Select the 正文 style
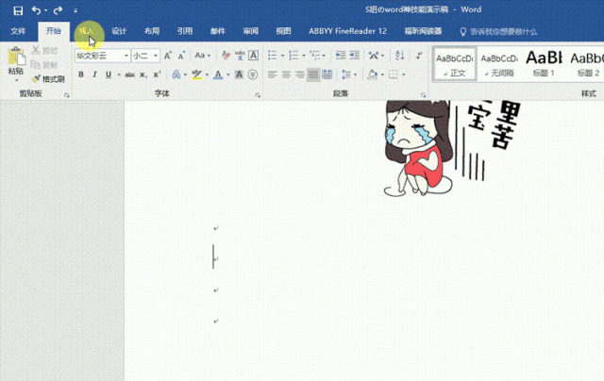This screenshot has height=381, width=604. 455,64
